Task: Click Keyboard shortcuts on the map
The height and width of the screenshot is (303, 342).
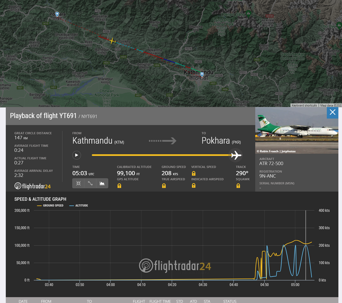Action: pos(304,105)
